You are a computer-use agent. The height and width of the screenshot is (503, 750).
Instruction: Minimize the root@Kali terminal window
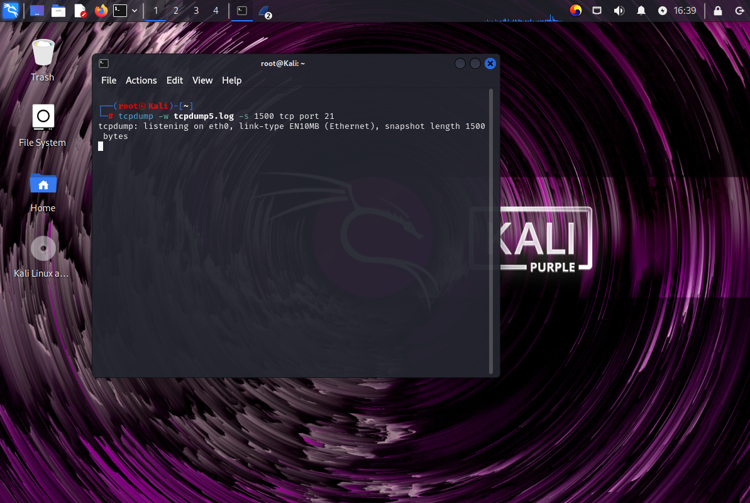click(460, 63)
